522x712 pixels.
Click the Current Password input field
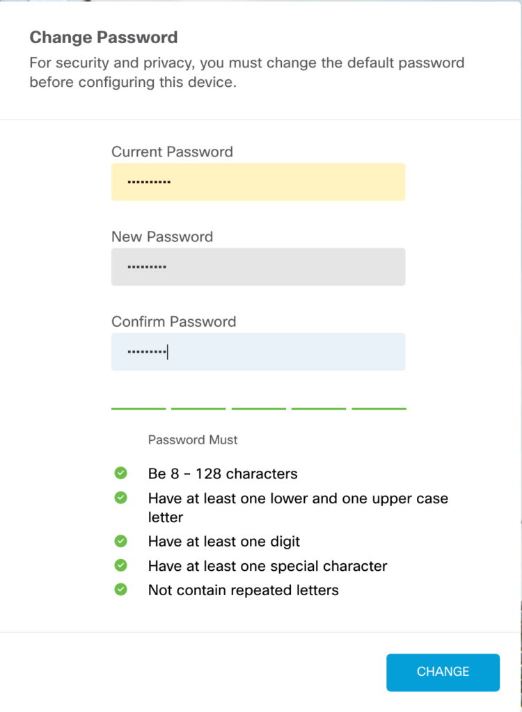click(x=258, y=182)
